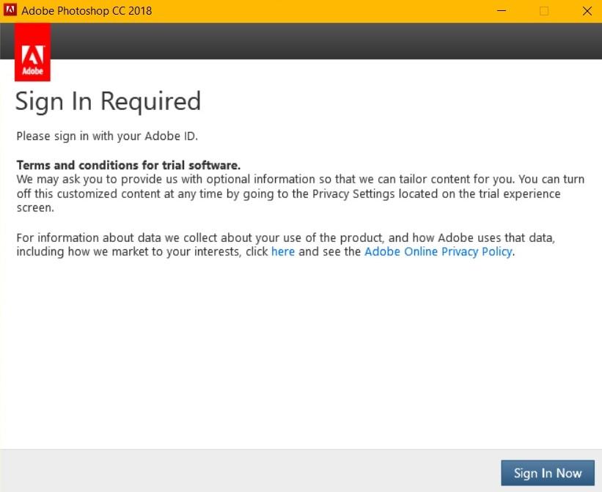Click the small Adobe icon in title bar
The image size is (602, 492).
pyautogui.click(x=10, y=10)
